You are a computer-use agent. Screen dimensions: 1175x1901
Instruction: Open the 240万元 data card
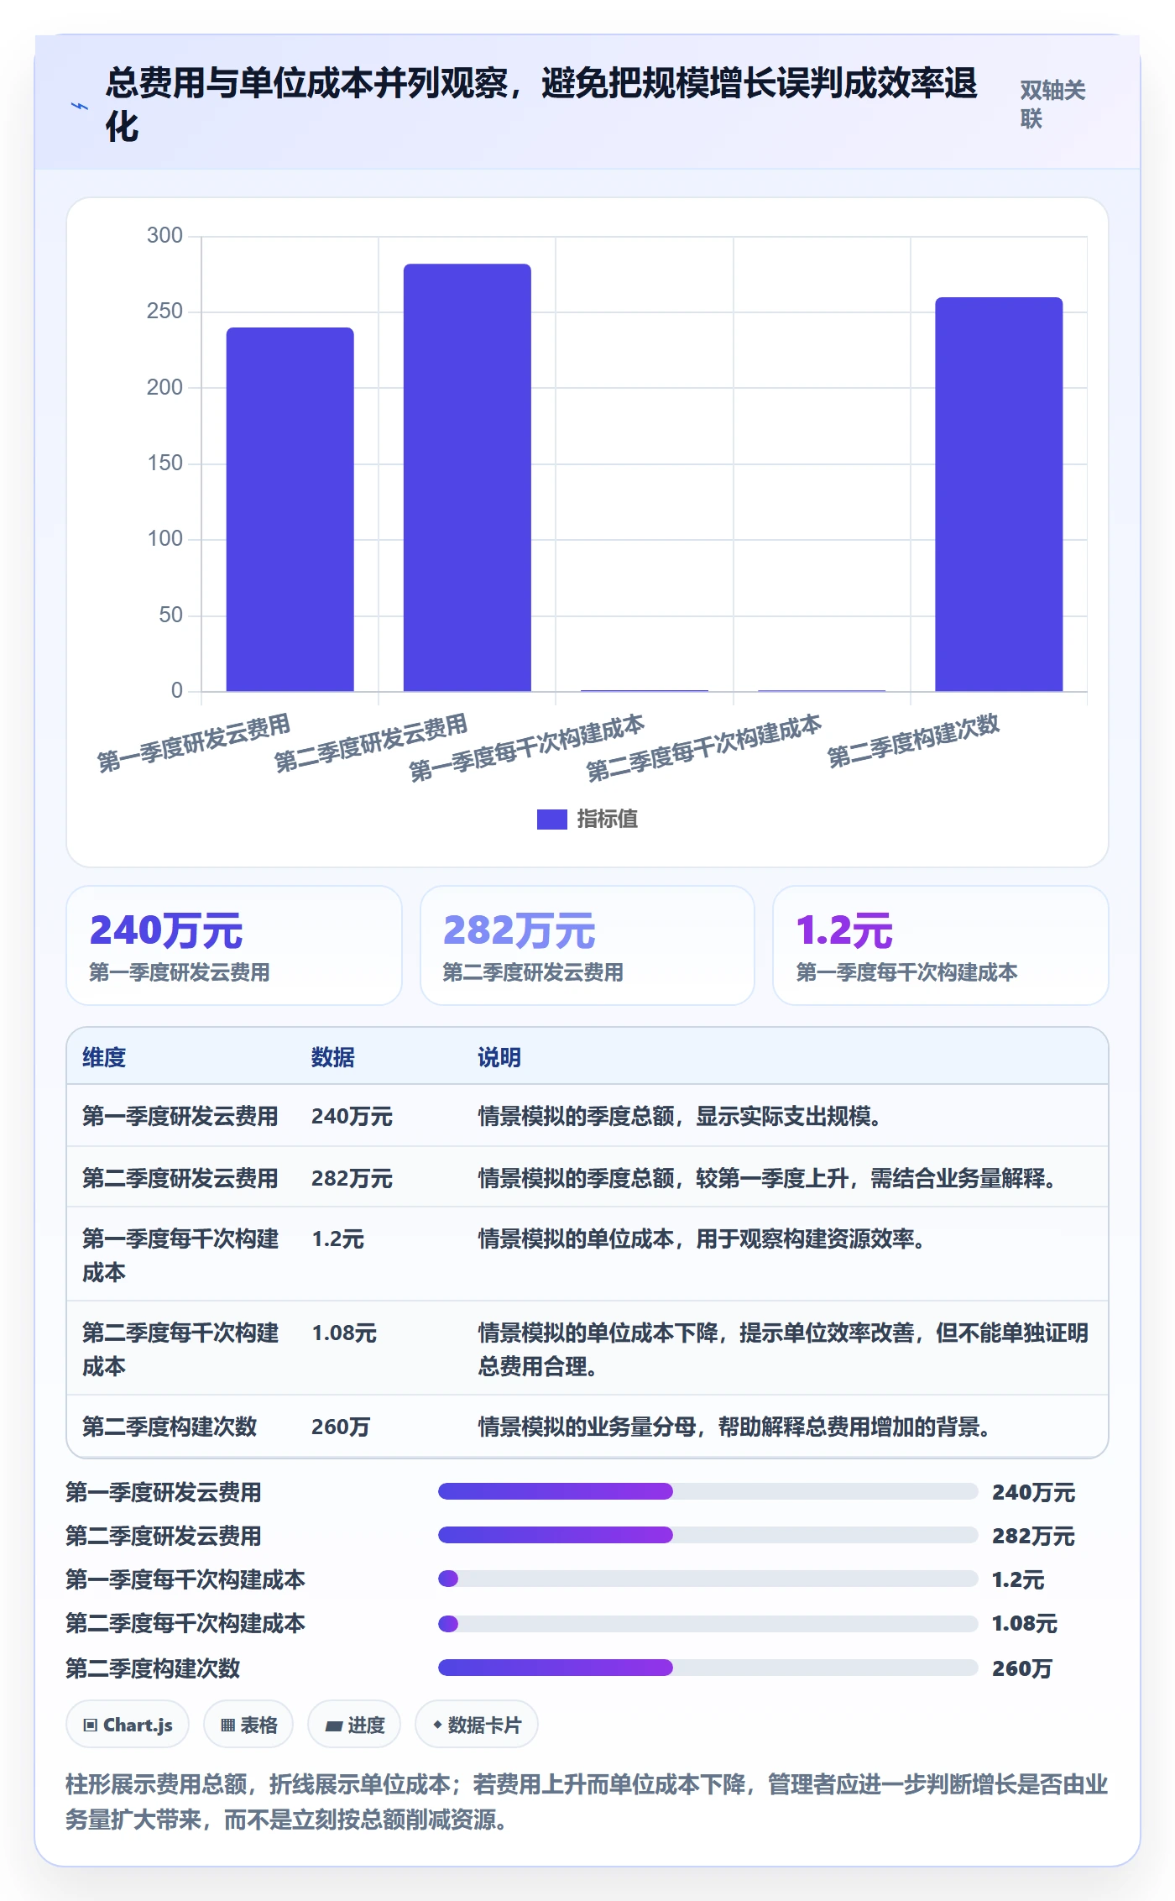(x=234, y=945)
